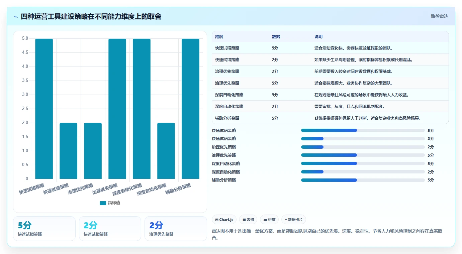This screenshot has width=462, height=254.
Task: Click the 治理优先策略 chart bar at value 5
Action: pyautogui.click(x=117, y=109)
